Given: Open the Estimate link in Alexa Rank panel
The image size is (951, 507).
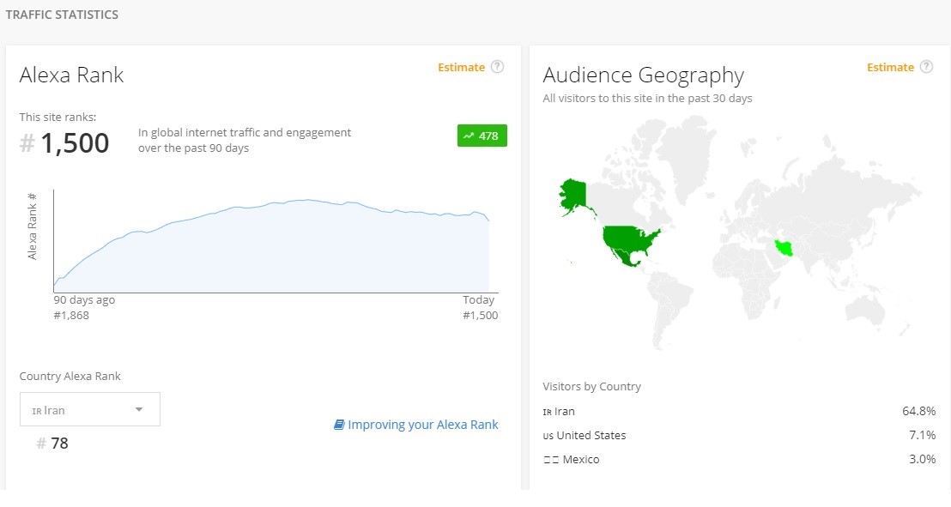Looking at the screenshot, I should [461, 67].
